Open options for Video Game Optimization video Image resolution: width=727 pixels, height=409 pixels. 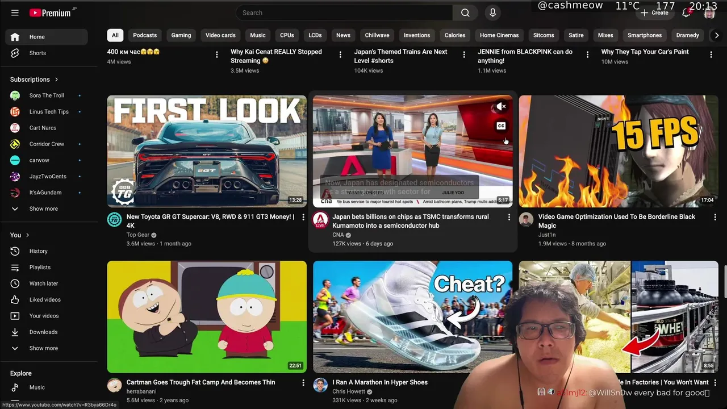click(x=715, y=217)
